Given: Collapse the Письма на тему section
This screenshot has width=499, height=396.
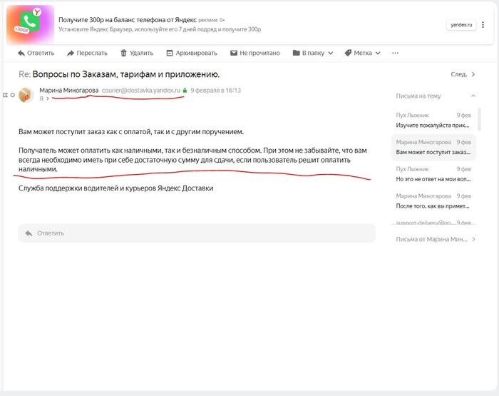Looking at the screenshot, I should [473, 96].
